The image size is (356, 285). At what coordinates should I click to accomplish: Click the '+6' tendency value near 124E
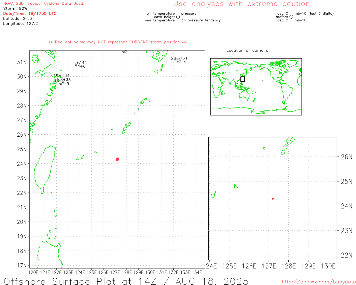[x=83, y=67]
